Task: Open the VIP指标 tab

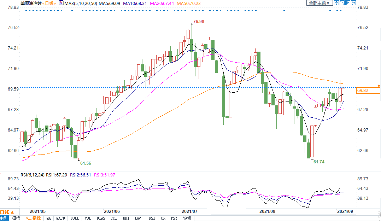Action: [x=33, y=218]
